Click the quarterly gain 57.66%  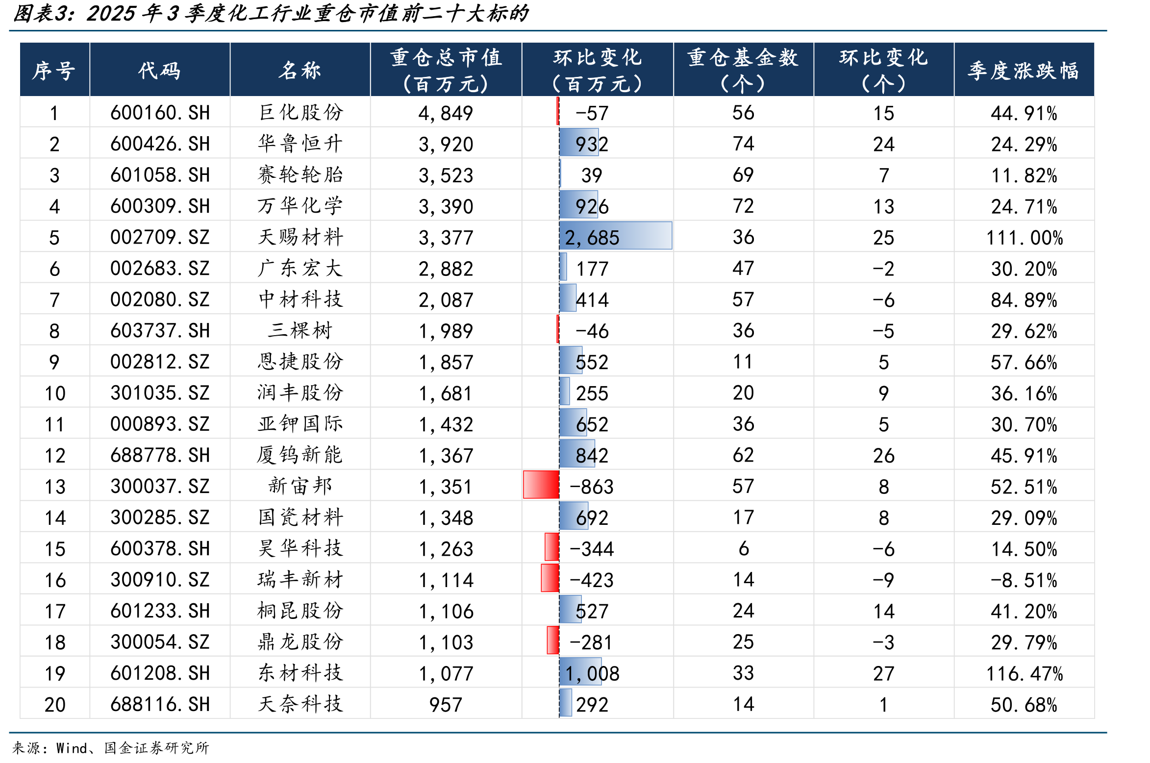point(1024,362)
